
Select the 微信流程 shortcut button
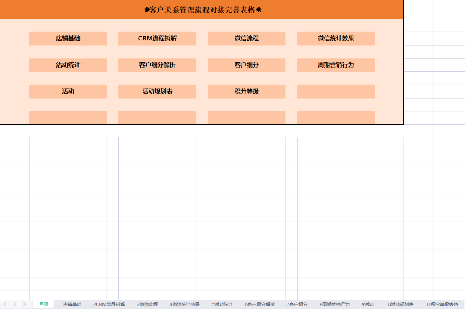(x=247, y=38)
